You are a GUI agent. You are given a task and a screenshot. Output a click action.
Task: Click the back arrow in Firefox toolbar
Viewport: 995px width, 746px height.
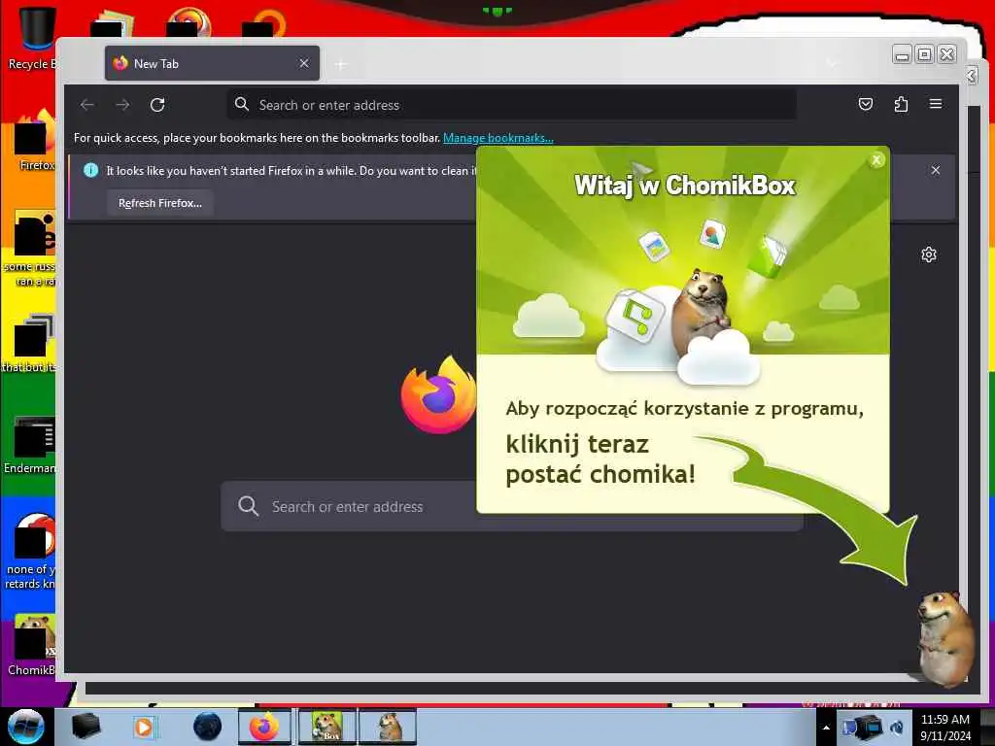pos(86,105)
